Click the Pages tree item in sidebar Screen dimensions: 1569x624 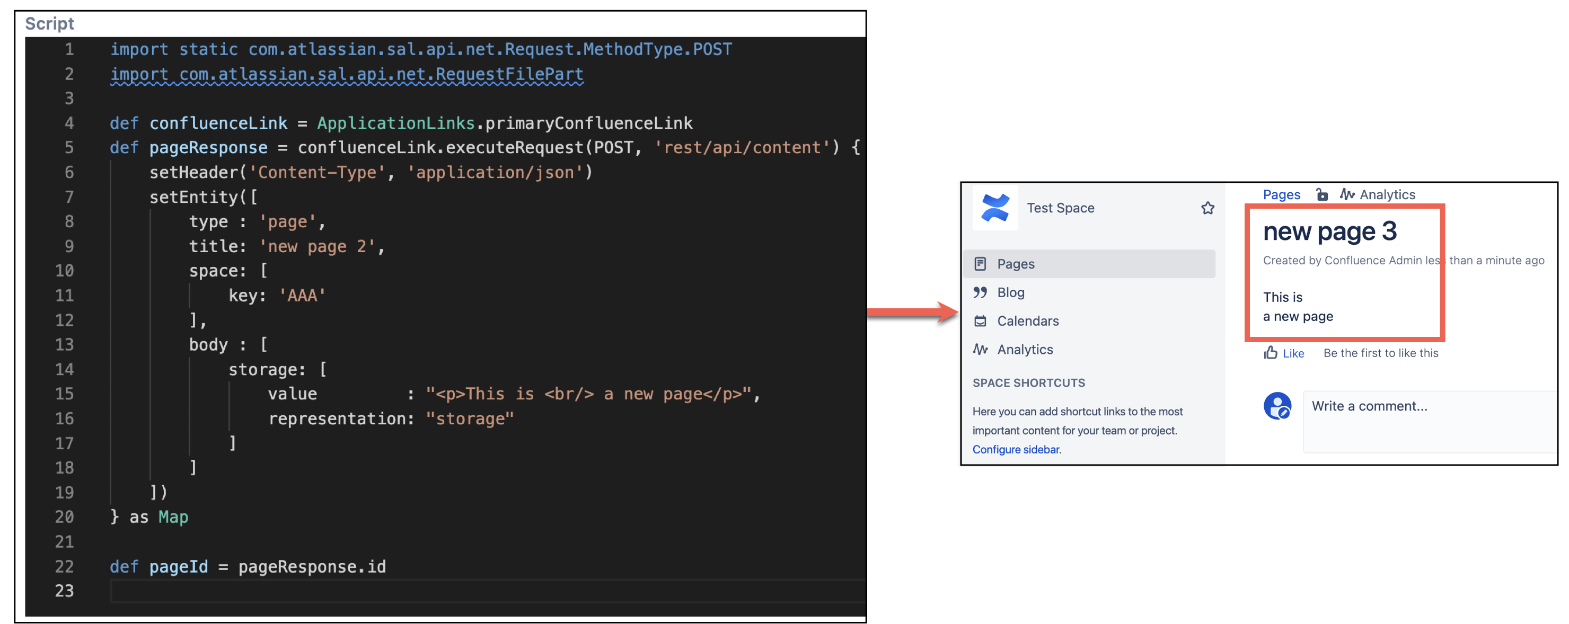pyautogui.click(x=1015, y=263)
